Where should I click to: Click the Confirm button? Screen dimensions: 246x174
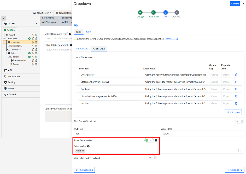coord(235,4)
